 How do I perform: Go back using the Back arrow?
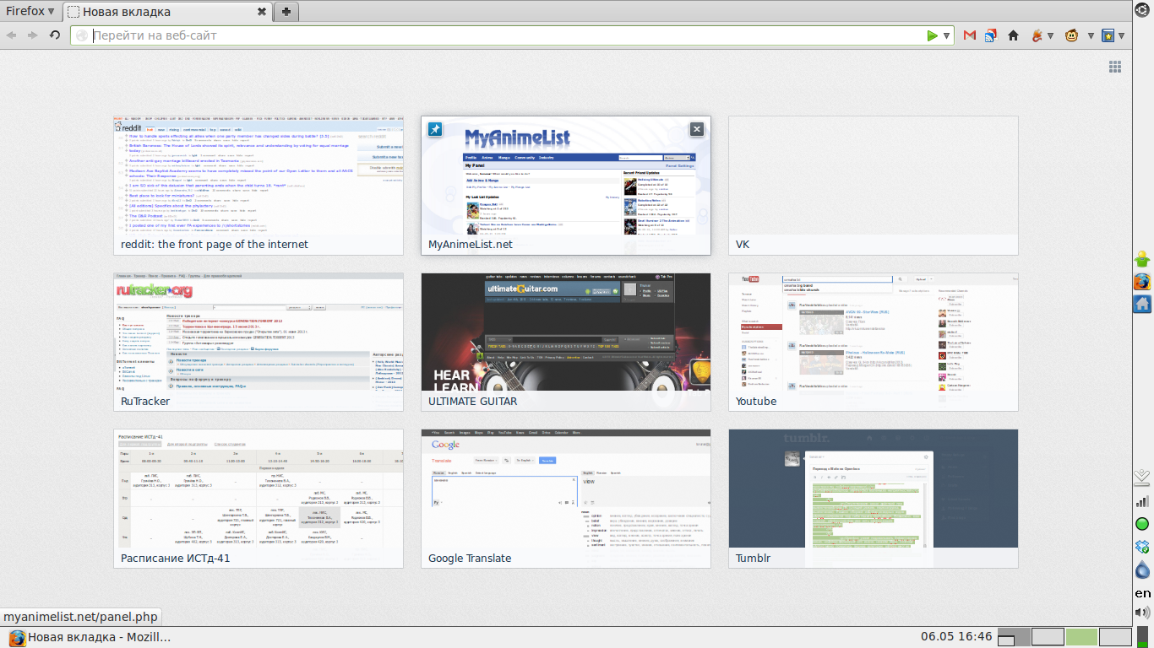tap(12, 35)
